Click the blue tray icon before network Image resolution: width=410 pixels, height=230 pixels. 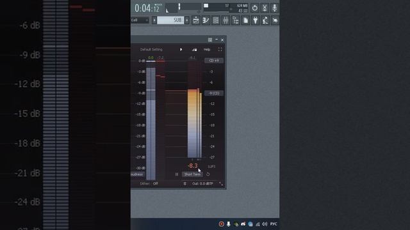click(250, 224)
